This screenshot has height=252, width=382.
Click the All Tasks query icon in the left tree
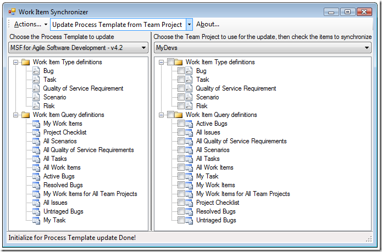36,159
